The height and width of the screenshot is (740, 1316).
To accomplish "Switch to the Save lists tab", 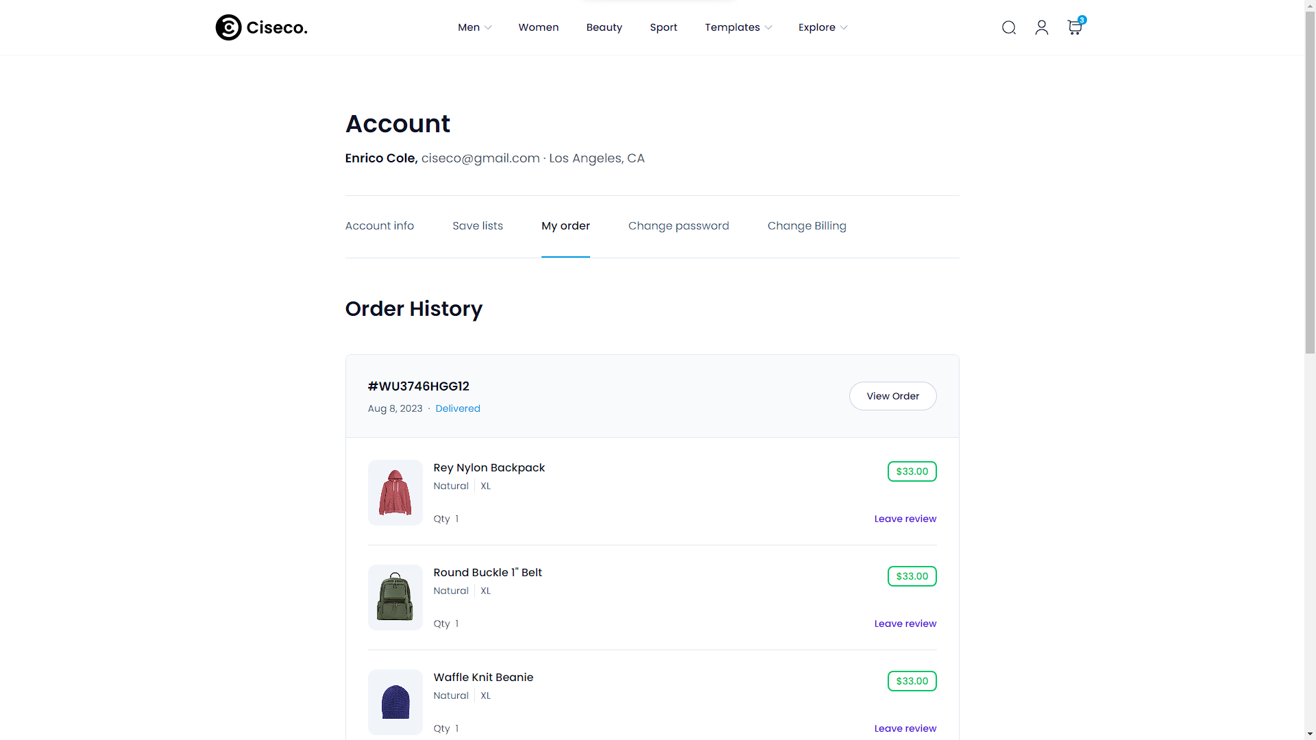I will [477, 226].
